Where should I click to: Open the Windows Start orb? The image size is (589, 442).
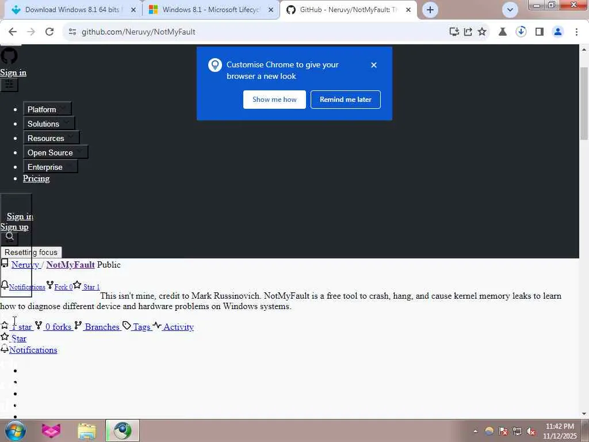coord(16,430)
